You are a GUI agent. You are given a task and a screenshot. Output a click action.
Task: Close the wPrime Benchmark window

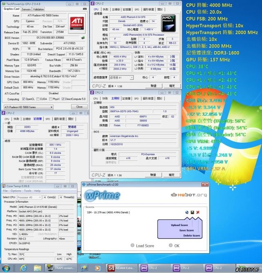205,185
